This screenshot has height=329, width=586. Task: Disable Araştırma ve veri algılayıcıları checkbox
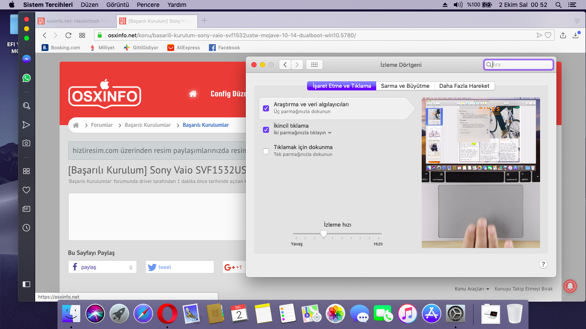(266, 108)
